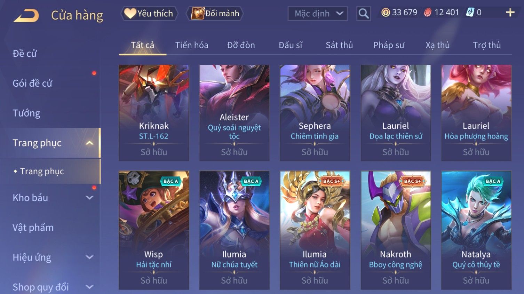Select Kriknak ST.L-162 skin card
This screenshot has height=294, width=524.
154,113
